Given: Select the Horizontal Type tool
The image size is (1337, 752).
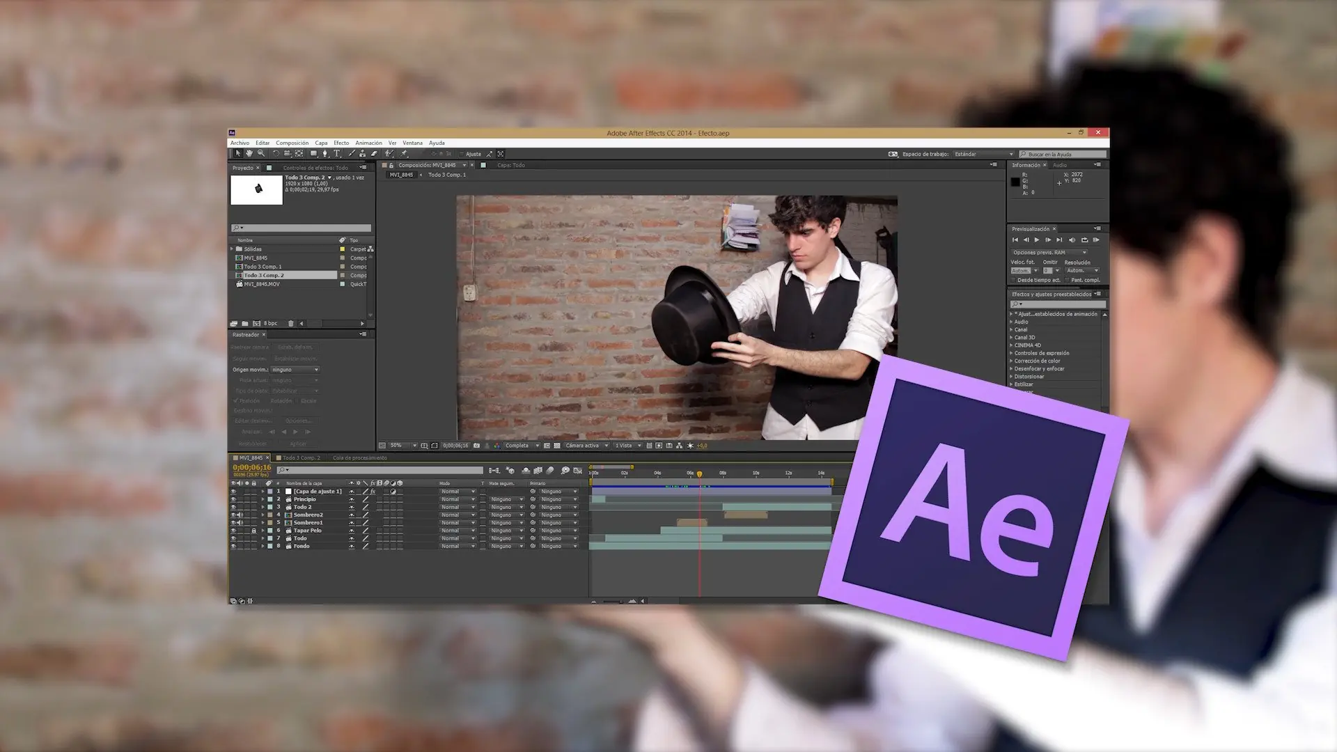Looking at the screenshot, I should point(337,154).
